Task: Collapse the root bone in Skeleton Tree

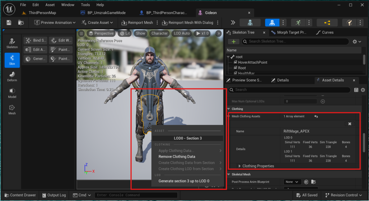Action: click(x=228, y=57)
